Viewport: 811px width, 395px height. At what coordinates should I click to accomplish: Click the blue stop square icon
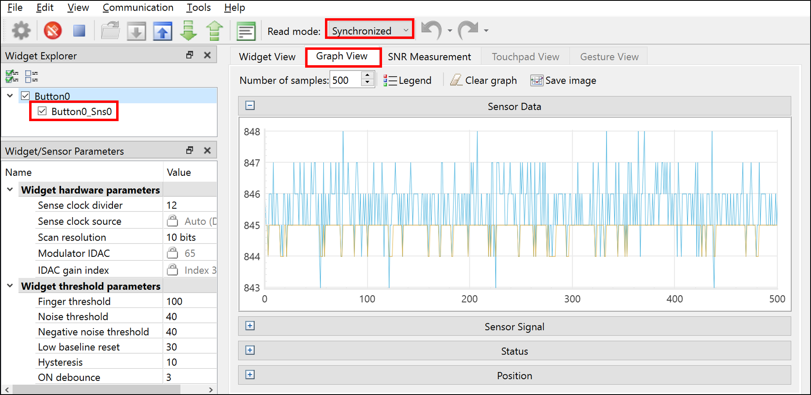coord(79,31)
